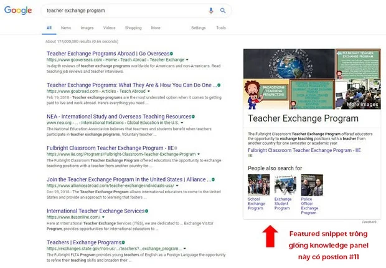Click green badge beside International Teacher Exchange Services
Image resolution: width=386 pixels, height=268 pixels.
pos(146,211)
